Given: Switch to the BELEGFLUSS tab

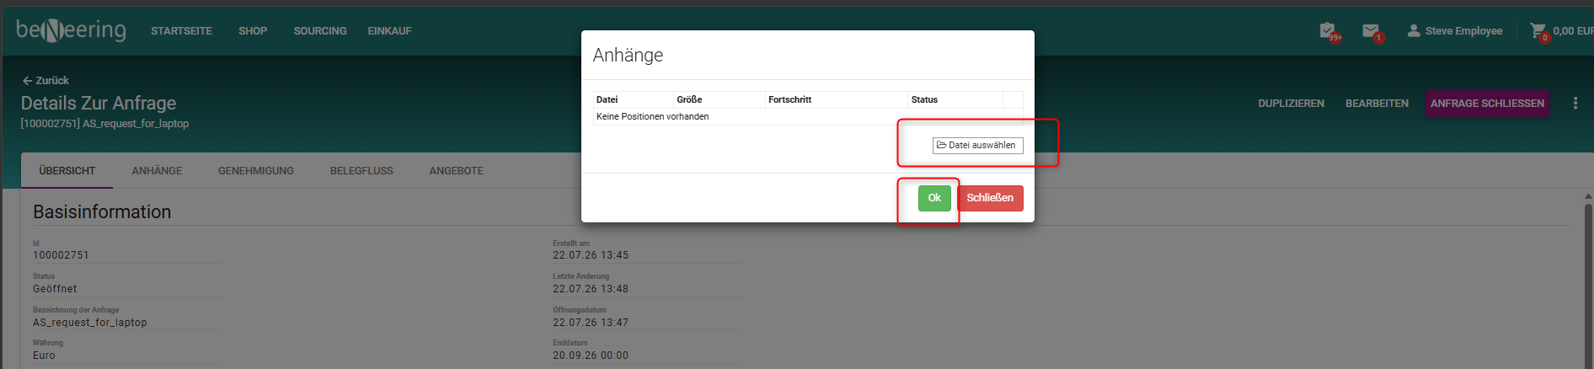Looking at the screenshot, I should [x=361, y=170].
